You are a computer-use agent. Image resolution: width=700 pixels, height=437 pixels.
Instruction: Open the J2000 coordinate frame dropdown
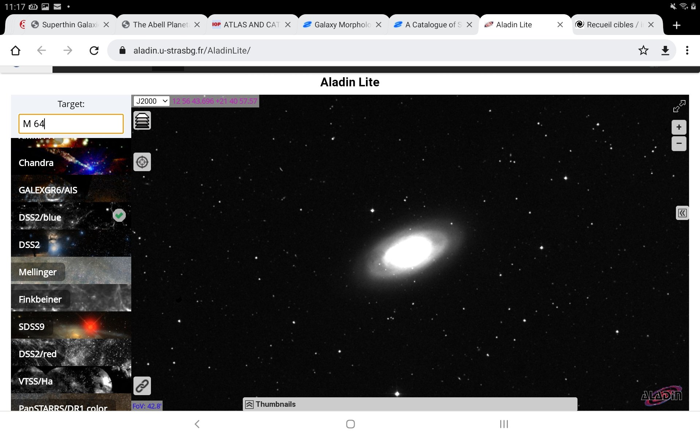point(152,101)
